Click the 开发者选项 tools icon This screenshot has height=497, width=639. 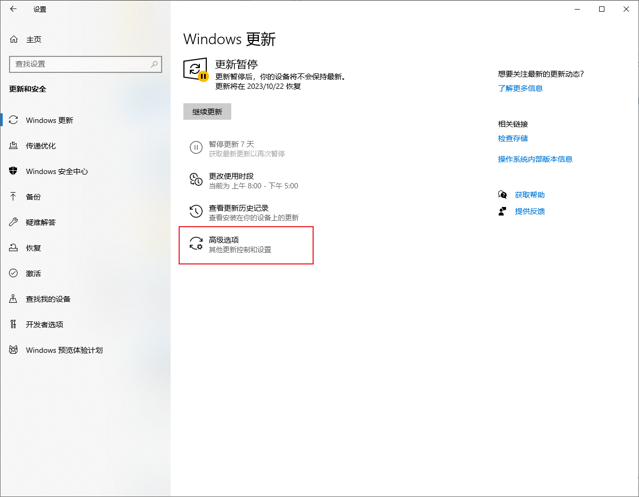(x=14, y=325)
